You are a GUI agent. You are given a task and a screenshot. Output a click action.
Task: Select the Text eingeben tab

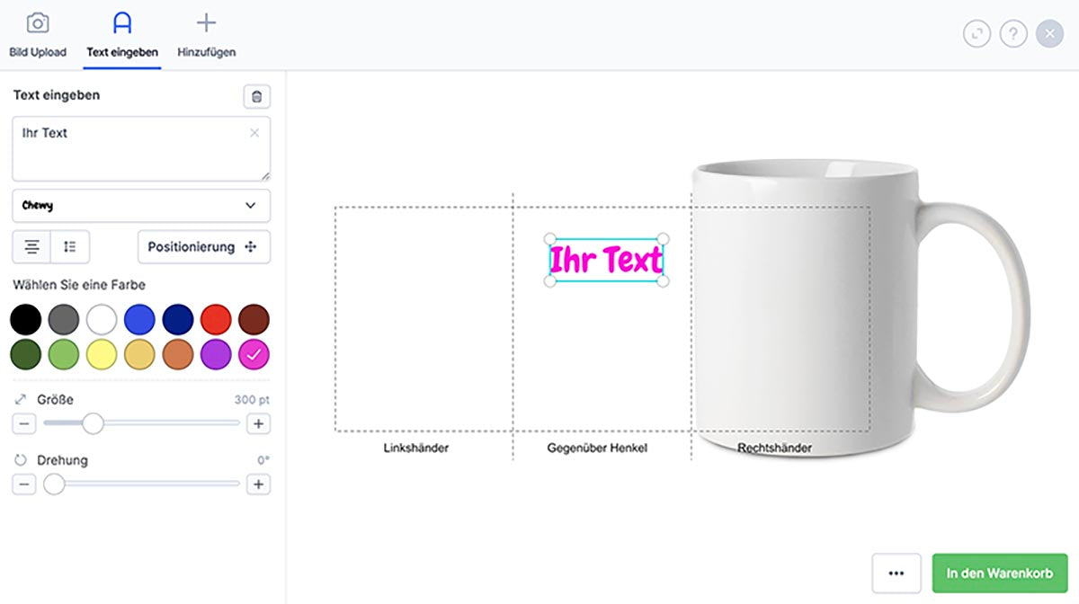122,35
